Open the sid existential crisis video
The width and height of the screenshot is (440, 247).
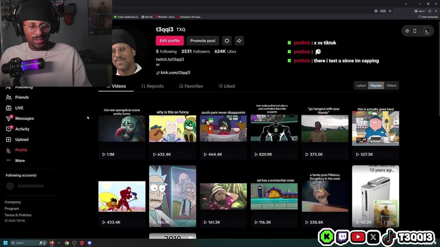coord(274,196)
